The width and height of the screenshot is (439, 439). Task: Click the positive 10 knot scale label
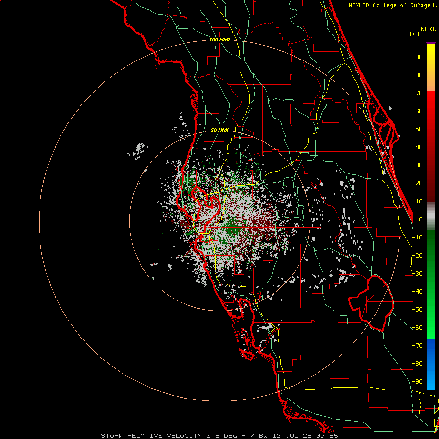coord(419,201)
